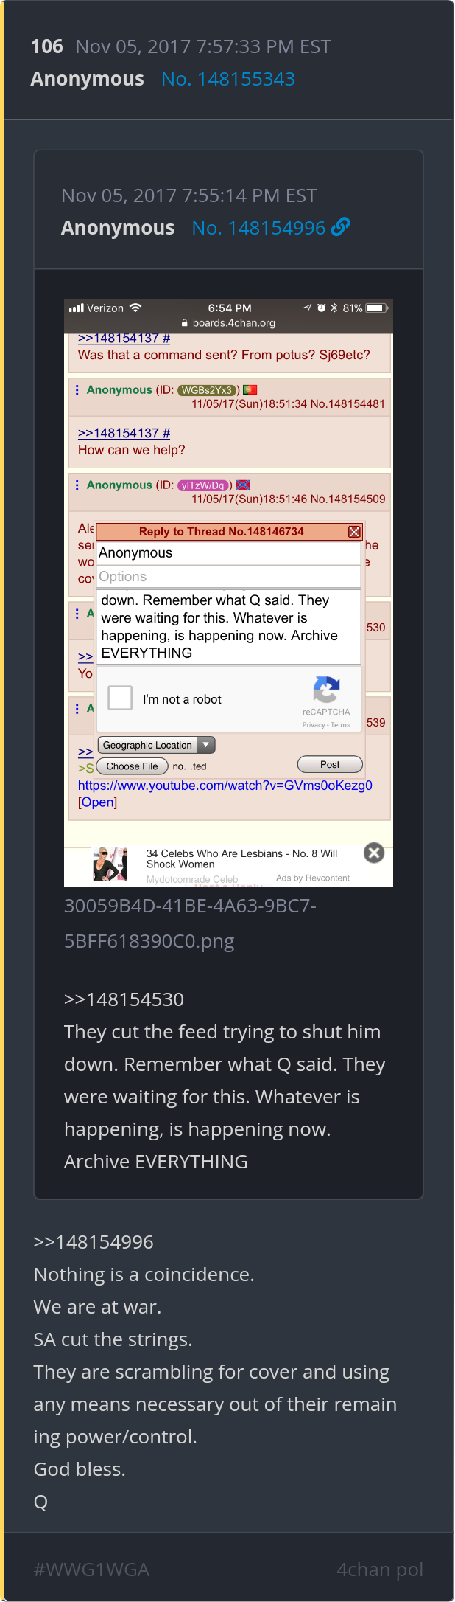
Task: Click the Confederate flag icon
Action: (243, 485)
